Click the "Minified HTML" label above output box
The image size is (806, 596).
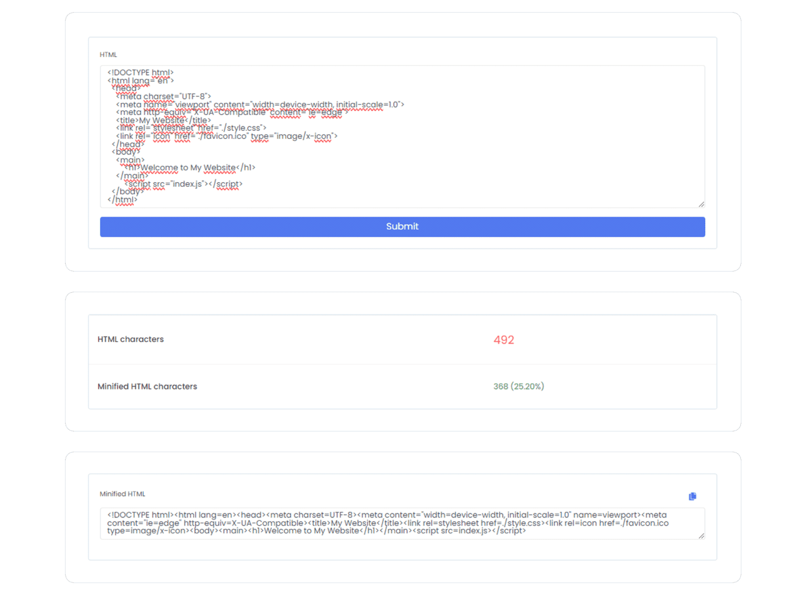click(x=122, y=494)
